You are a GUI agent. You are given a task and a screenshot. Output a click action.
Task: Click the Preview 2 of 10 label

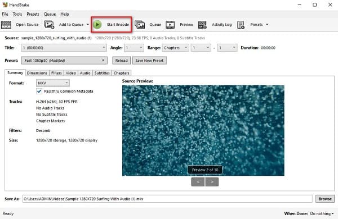205,170
